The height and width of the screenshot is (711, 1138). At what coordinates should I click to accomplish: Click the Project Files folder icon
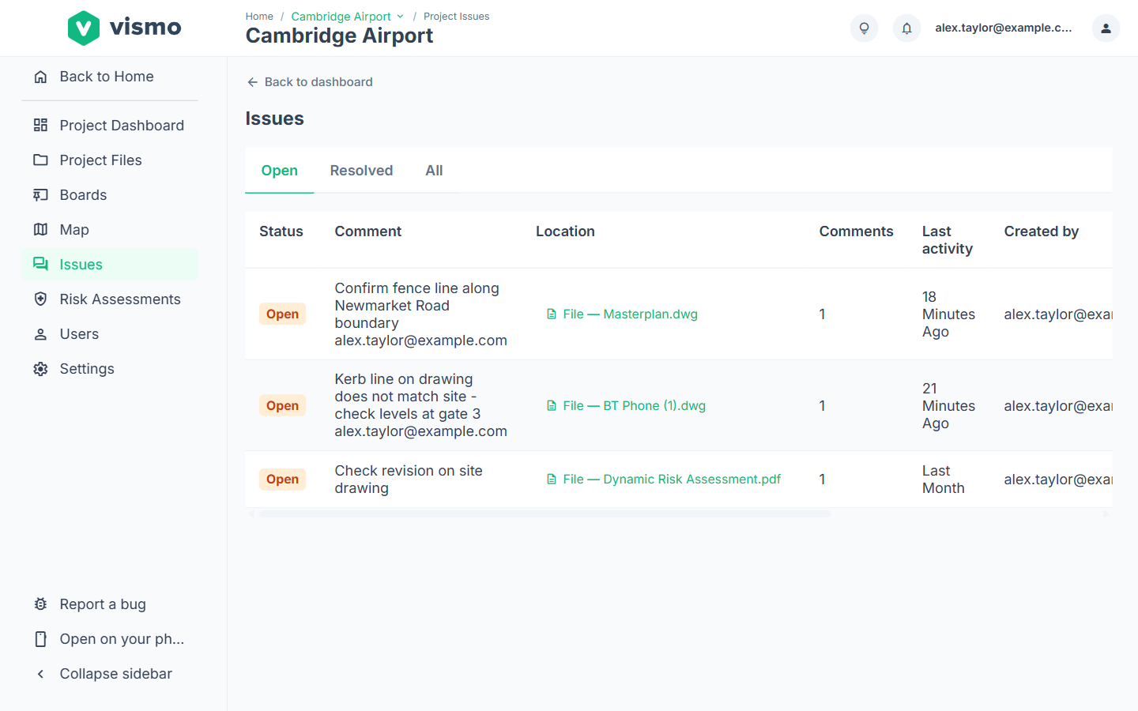coord(40,160)
